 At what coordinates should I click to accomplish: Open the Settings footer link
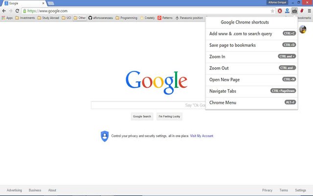(300, 190)
